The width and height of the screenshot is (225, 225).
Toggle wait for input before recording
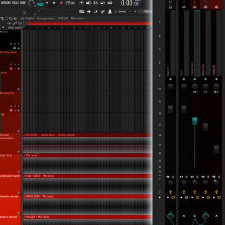89,3
